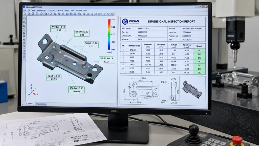Click the XYZ coordinate axis triad

(33, 90)
